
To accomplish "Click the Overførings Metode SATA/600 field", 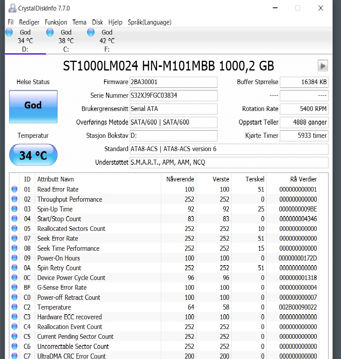I will 173,122.
